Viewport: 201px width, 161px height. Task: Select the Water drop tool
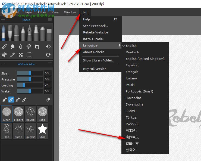21,47
